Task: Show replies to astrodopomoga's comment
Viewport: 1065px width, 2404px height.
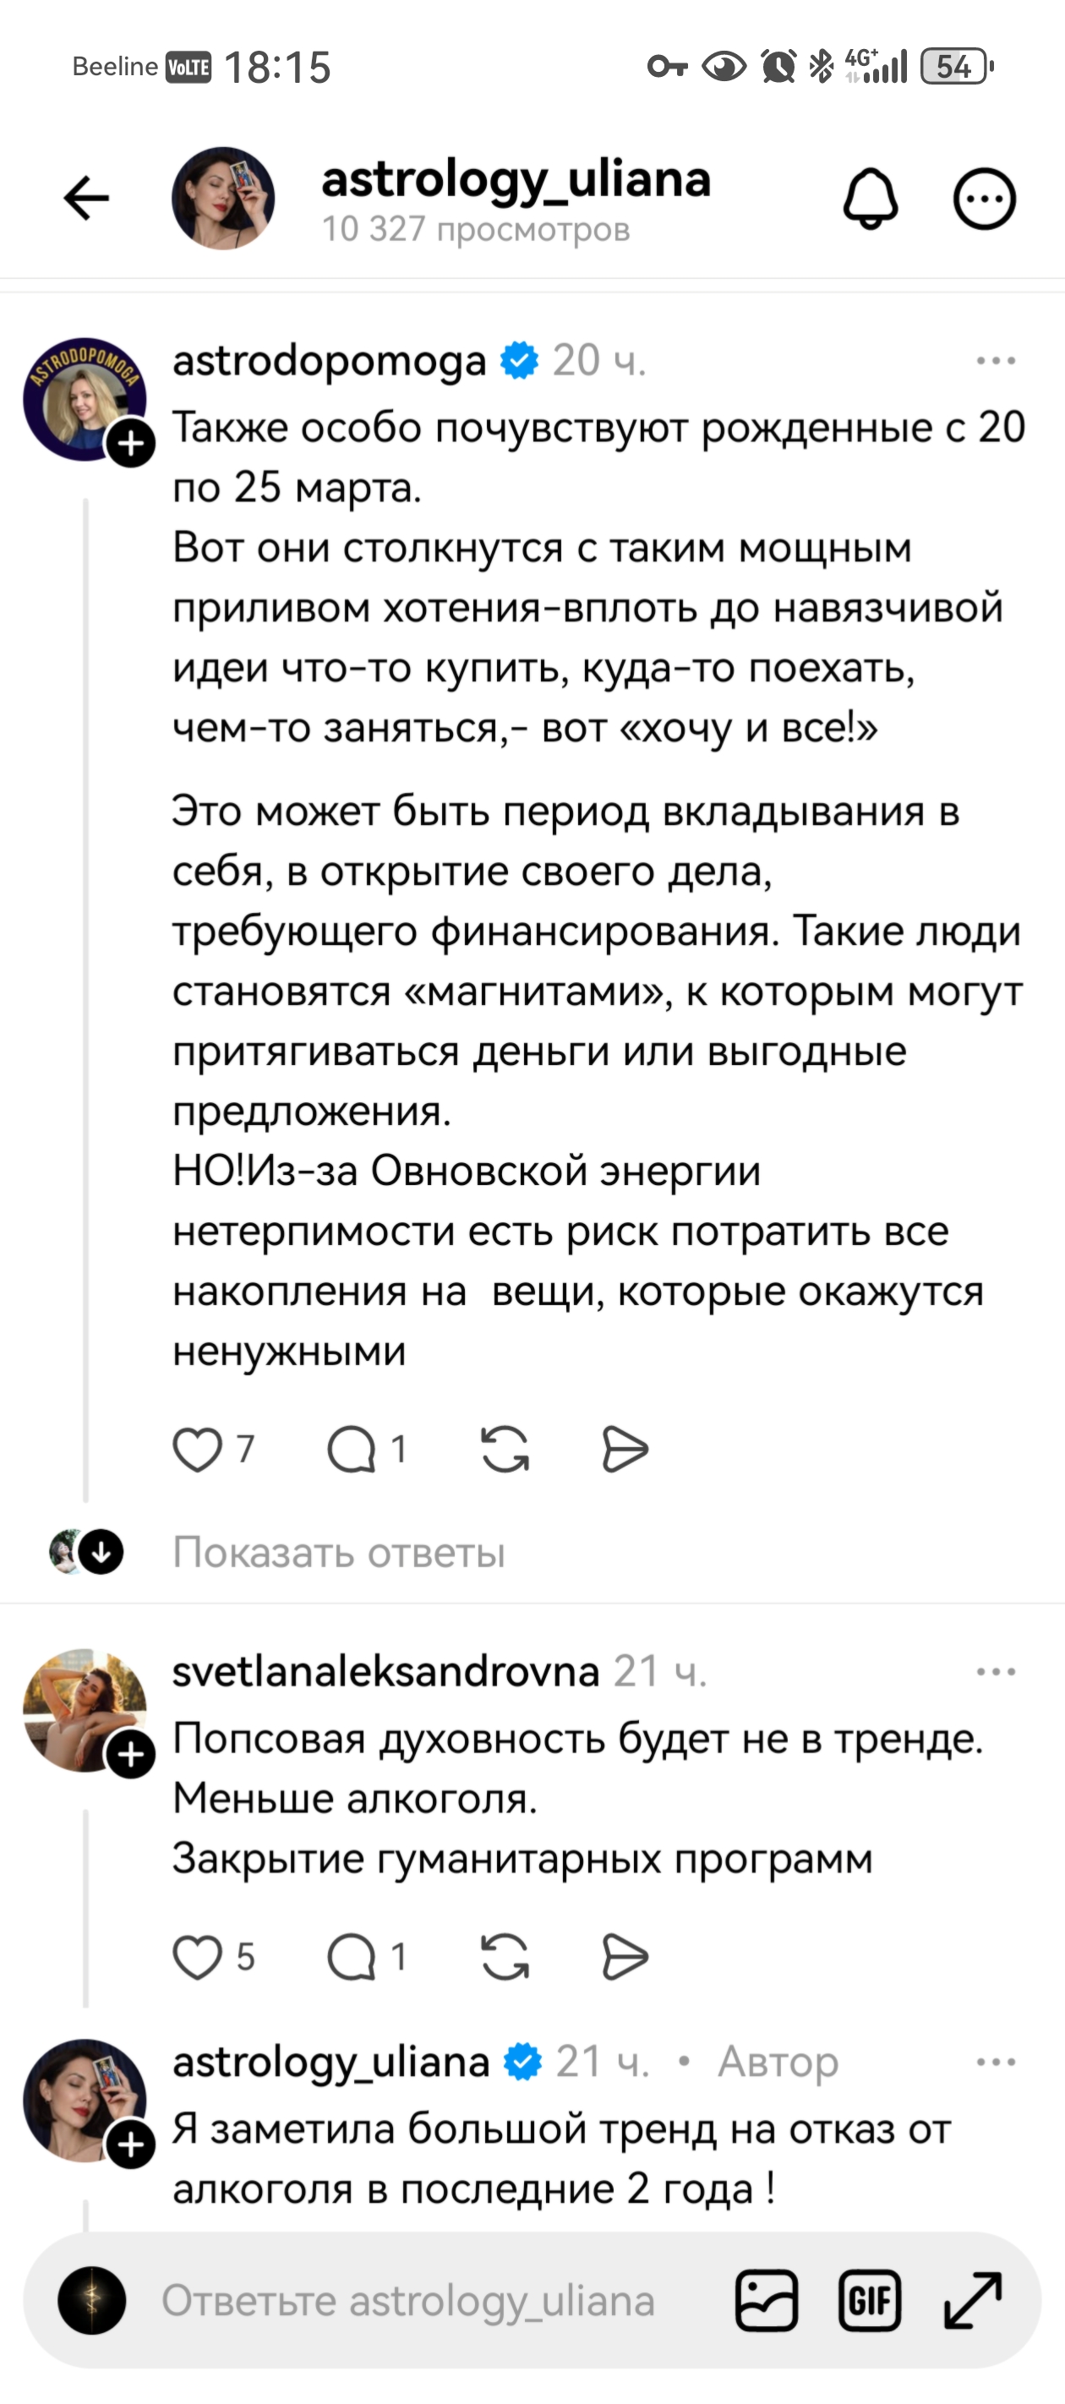Action: click(340, 1552)
